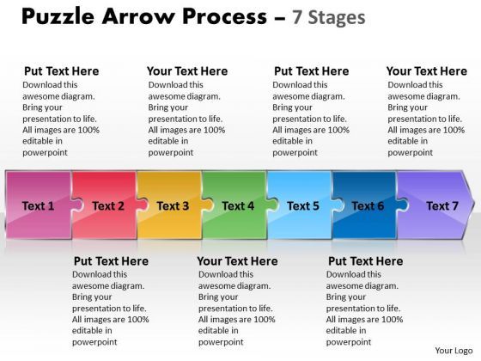Select the yellow Text 3 puzzle piece
This screenshot has width=481, height=361.
pyautogui.click(x=169, y=205)
